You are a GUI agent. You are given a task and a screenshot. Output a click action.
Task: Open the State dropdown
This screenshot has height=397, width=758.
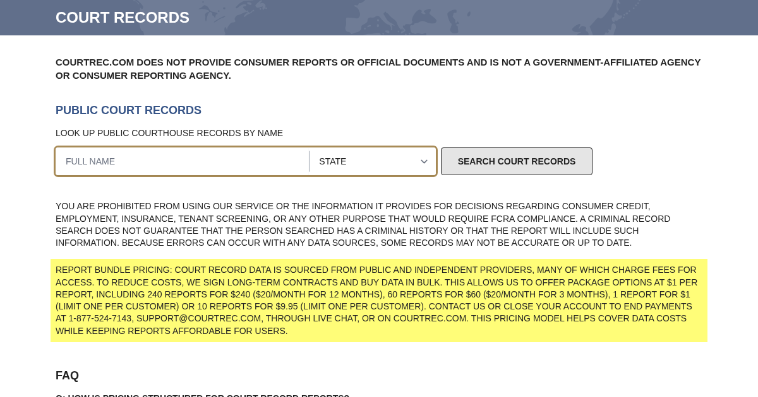(x=373, y=161)
